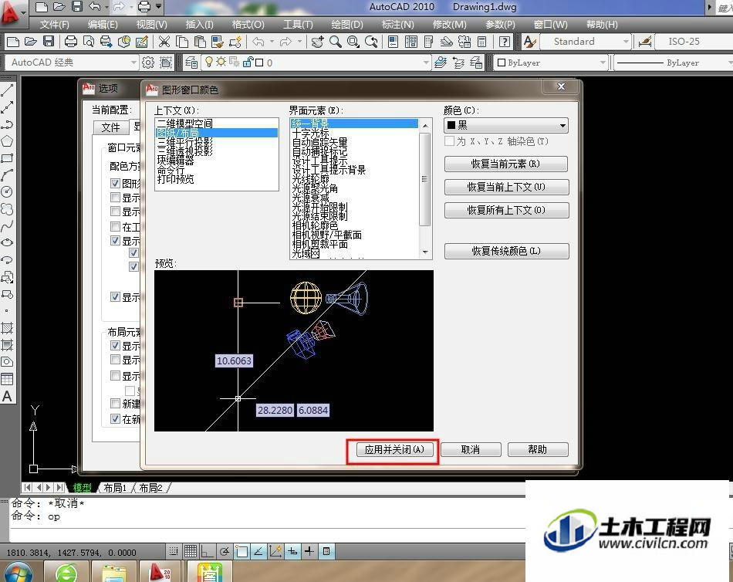Click the 应用并关闭(A) button
The image size is (733, 582).
(x=394, y=449)
